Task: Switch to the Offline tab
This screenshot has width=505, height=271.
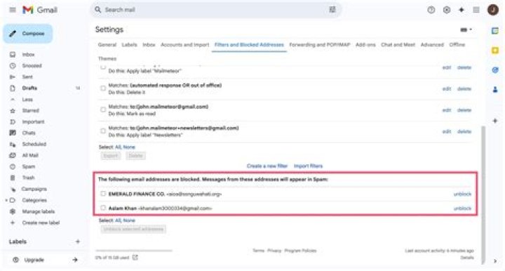Action: click(x=457, y=45)
